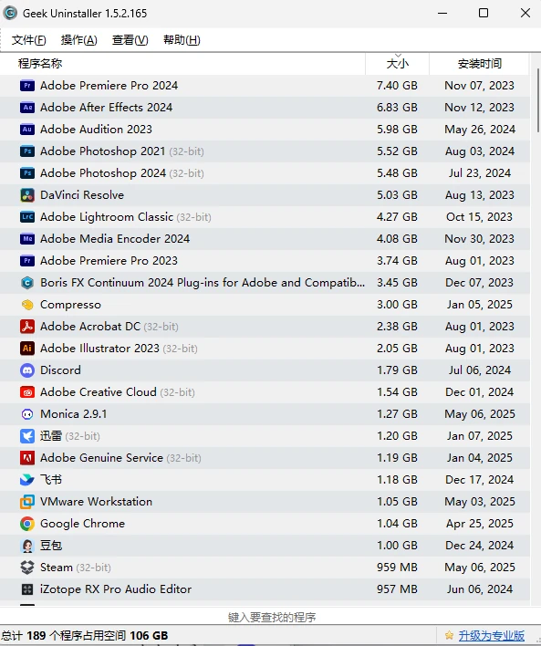Open the 查看(V) menu

pyautogui.click(x=130, y=40)
